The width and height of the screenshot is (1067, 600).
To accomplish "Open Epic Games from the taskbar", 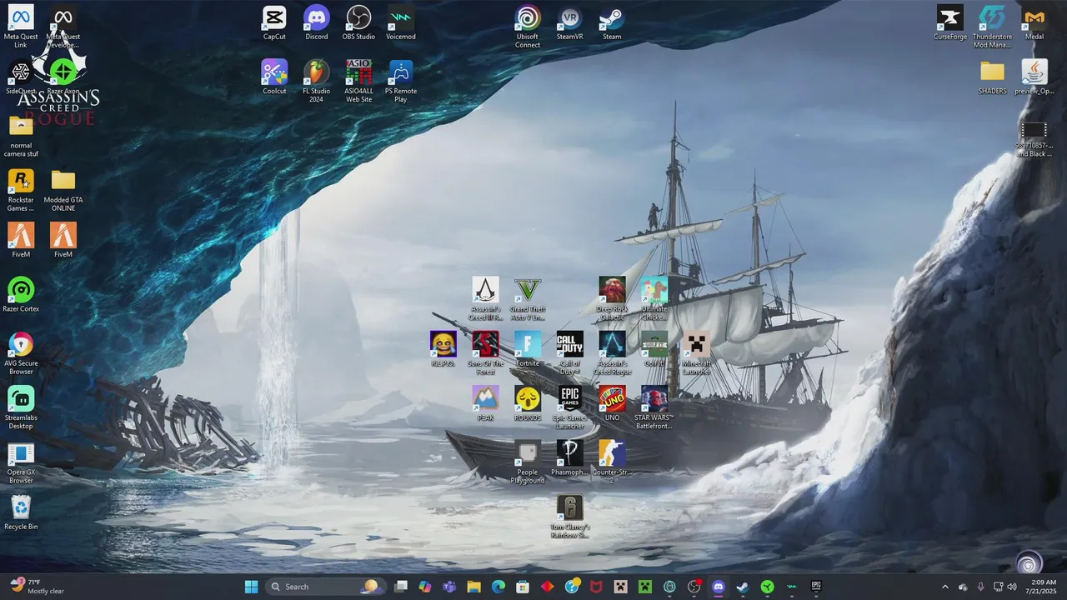I will pos(816,587).
